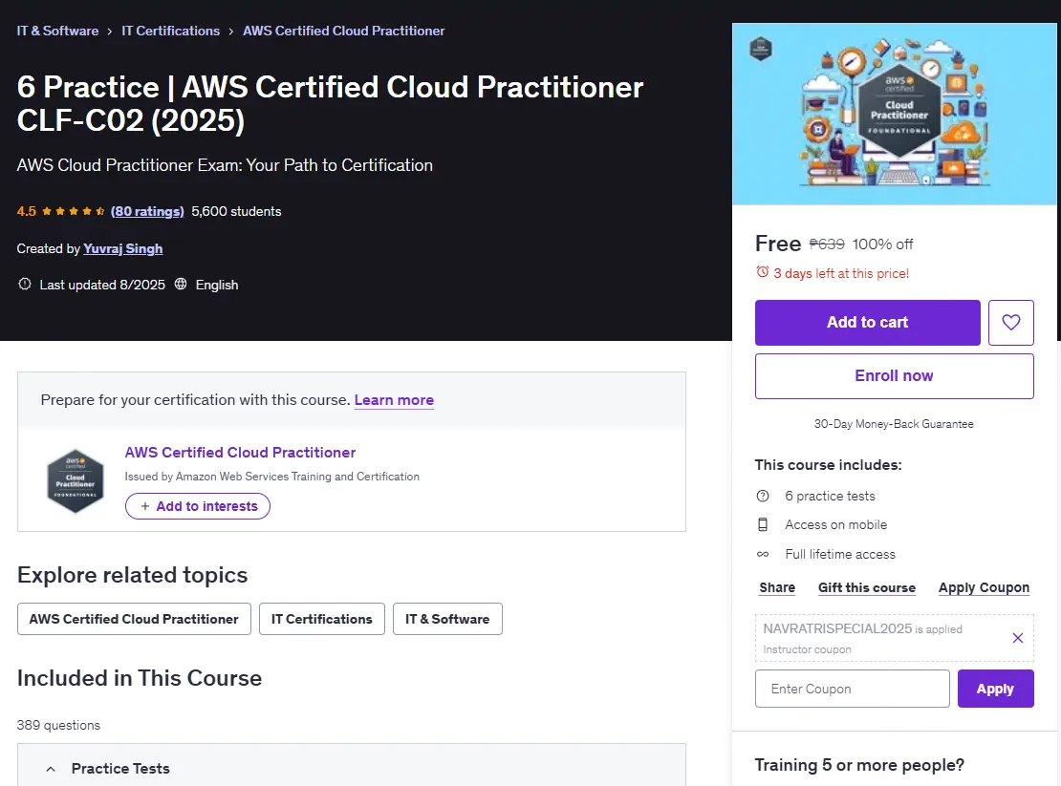1061x786 pixels.
Task: Click Apply Coupon link
Action: (984, 588)
